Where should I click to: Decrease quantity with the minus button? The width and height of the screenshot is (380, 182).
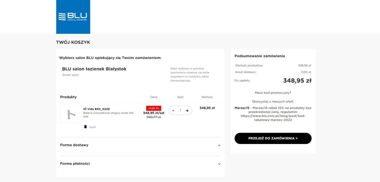(173, 111)
